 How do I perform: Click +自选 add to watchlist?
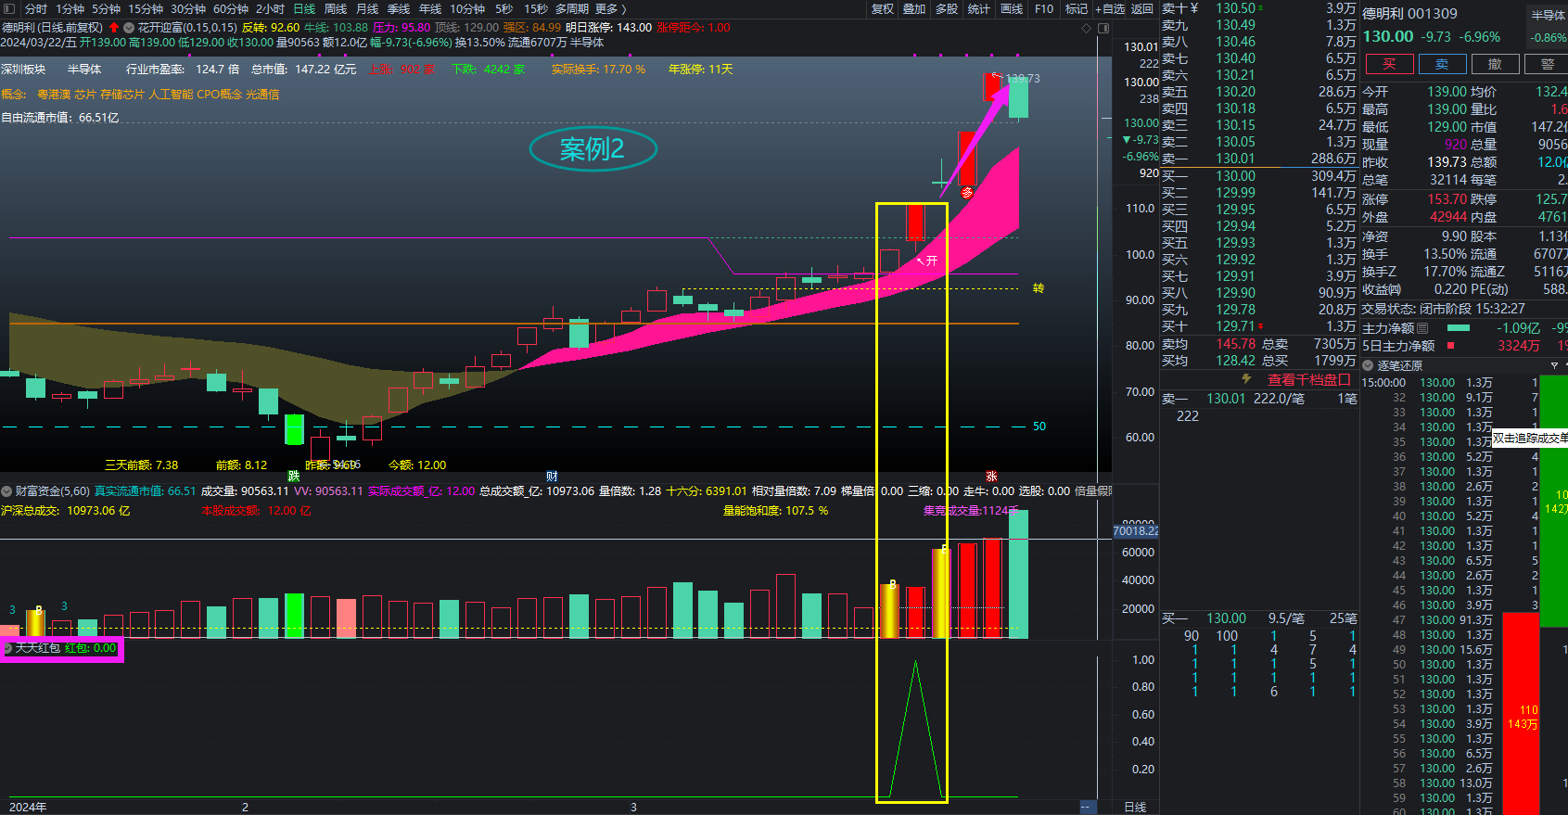pos(1110,8)
